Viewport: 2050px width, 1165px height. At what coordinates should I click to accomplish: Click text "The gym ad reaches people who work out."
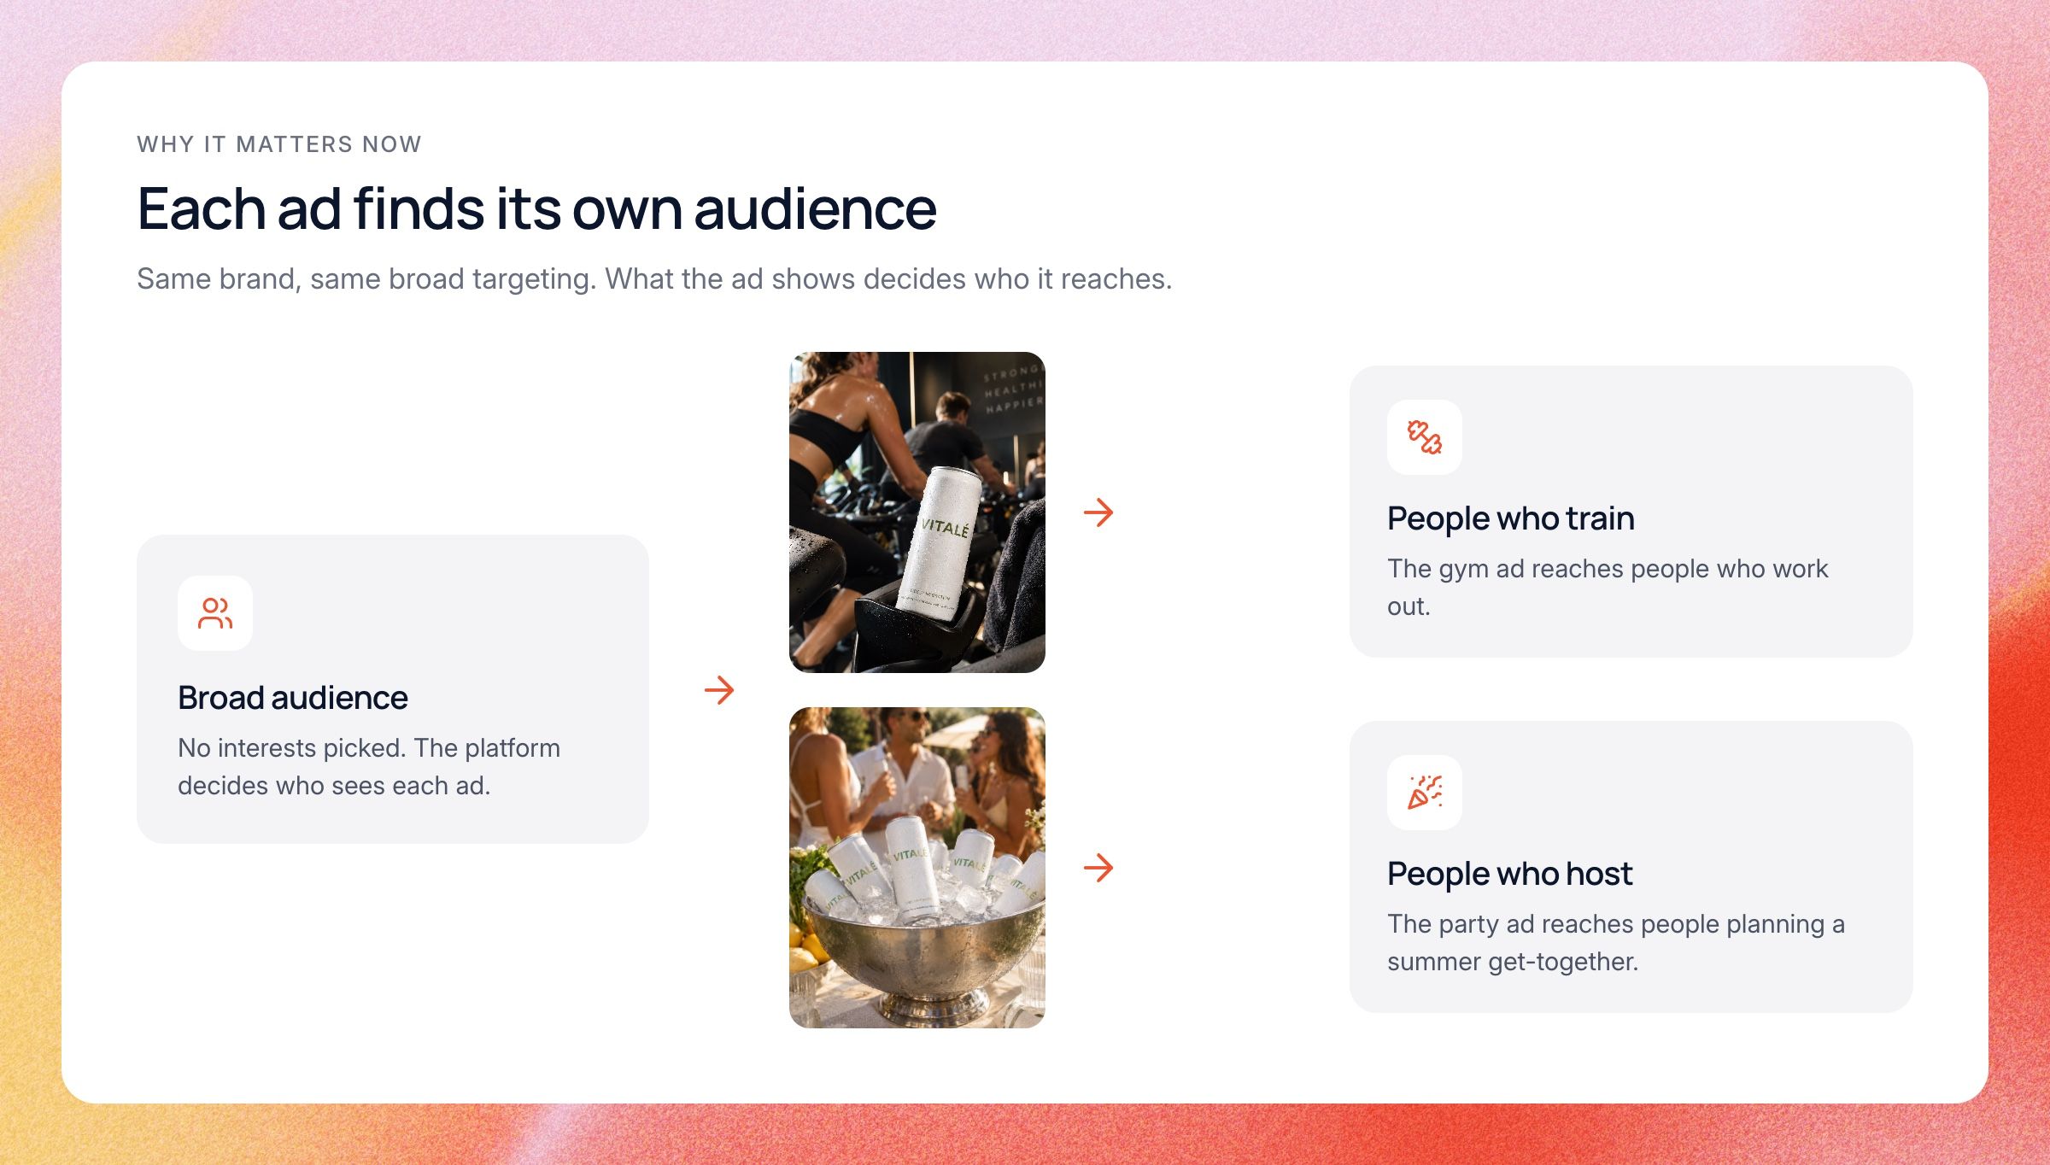click(x=1608, y=588)
